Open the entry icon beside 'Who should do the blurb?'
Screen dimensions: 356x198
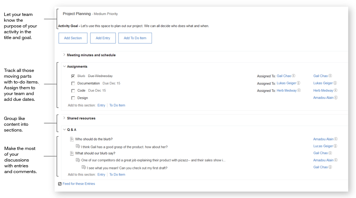click(x=72, y=139)
